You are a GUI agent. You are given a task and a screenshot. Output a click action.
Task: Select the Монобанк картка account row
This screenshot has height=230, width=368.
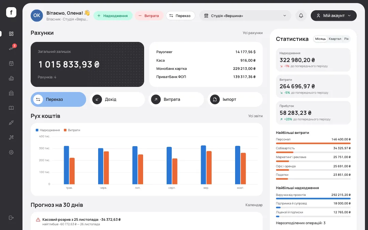pos(206,68)
